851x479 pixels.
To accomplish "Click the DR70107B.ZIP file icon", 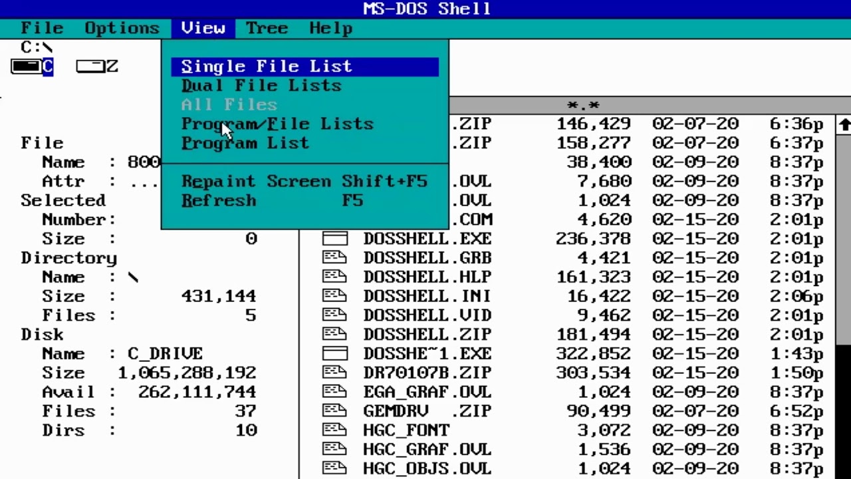I will pyautogui.click(x=335, y=373).
